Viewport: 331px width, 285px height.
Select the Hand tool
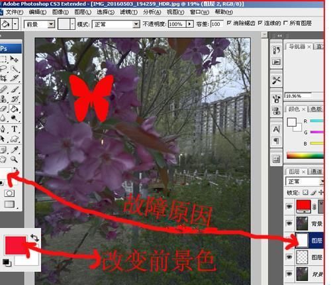[x=3, y=159]
